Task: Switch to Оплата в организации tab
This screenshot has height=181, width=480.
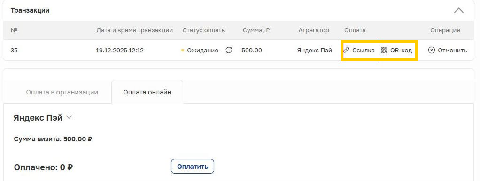Action: (62, 92)
